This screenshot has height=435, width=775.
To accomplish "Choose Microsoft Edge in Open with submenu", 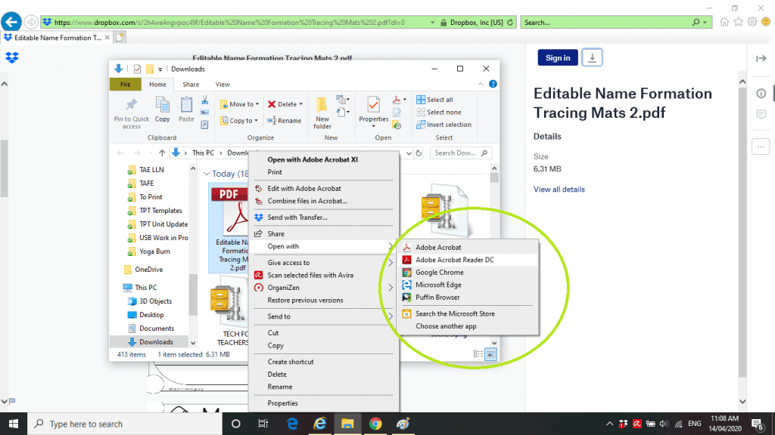I will click(x=468, y=285).
